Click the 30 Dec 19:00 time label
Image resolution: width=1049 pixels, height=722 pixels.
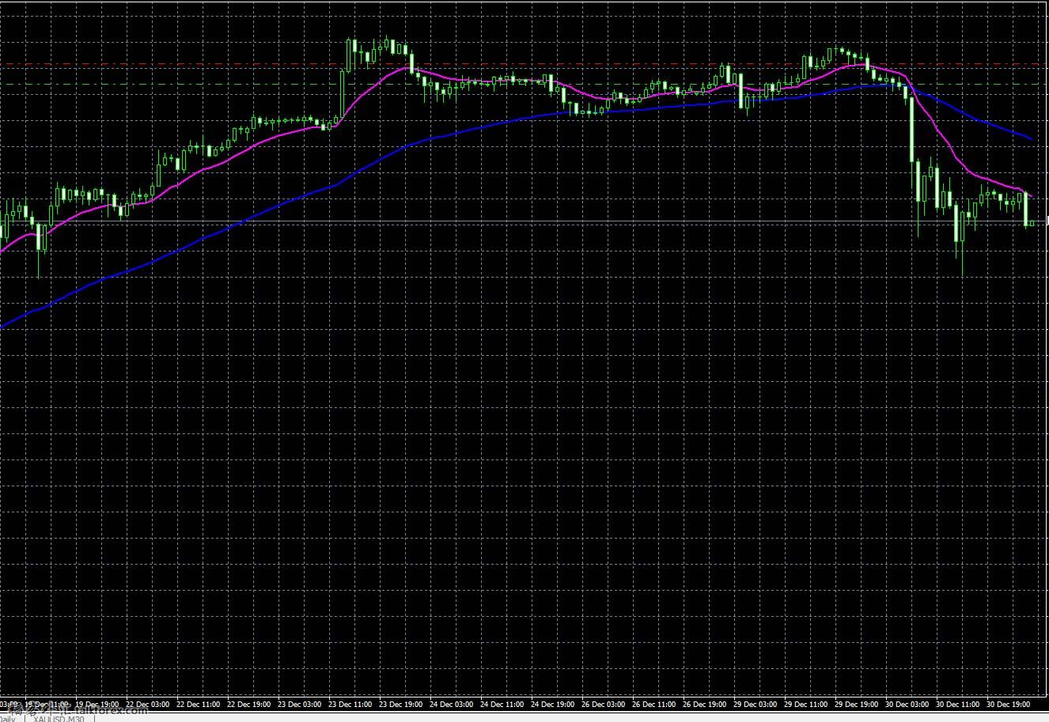(x=1009, y=705)
